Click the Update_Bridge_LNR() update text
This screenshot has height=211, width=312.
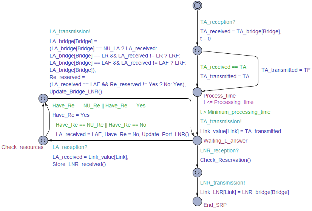(x=76, y=92)
